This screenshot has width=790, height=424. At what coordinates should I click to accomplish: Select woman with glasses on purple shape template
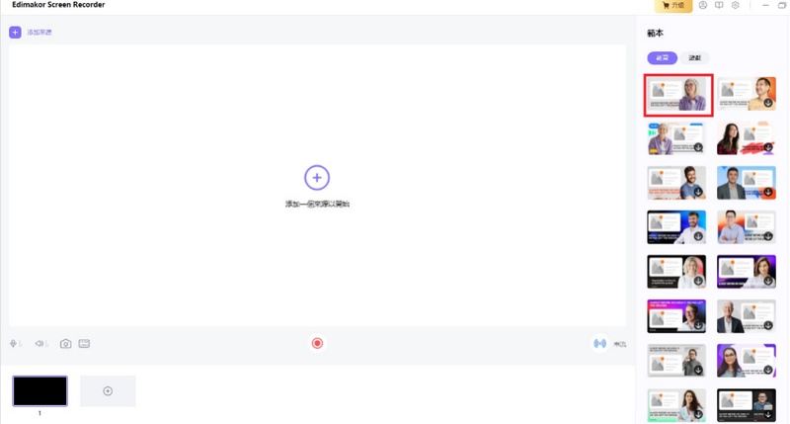(747, 361)
